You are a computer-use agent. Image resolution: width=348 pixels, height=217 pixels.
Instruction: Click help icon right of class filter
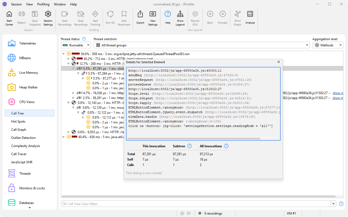[341, 204]
